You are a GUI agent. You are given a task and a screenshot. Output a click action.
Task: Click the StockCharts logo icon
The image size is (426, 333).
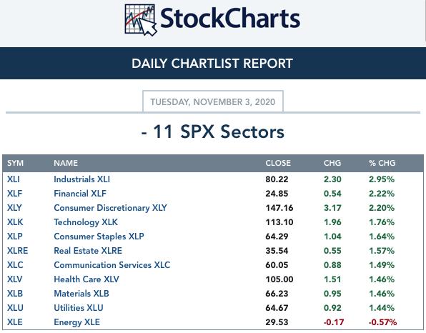pyautogui.click(x=141, y=20)
